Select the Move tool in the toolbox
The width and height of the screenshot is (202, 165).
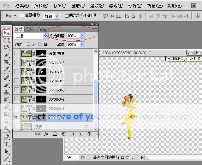[x=6, y=33]
